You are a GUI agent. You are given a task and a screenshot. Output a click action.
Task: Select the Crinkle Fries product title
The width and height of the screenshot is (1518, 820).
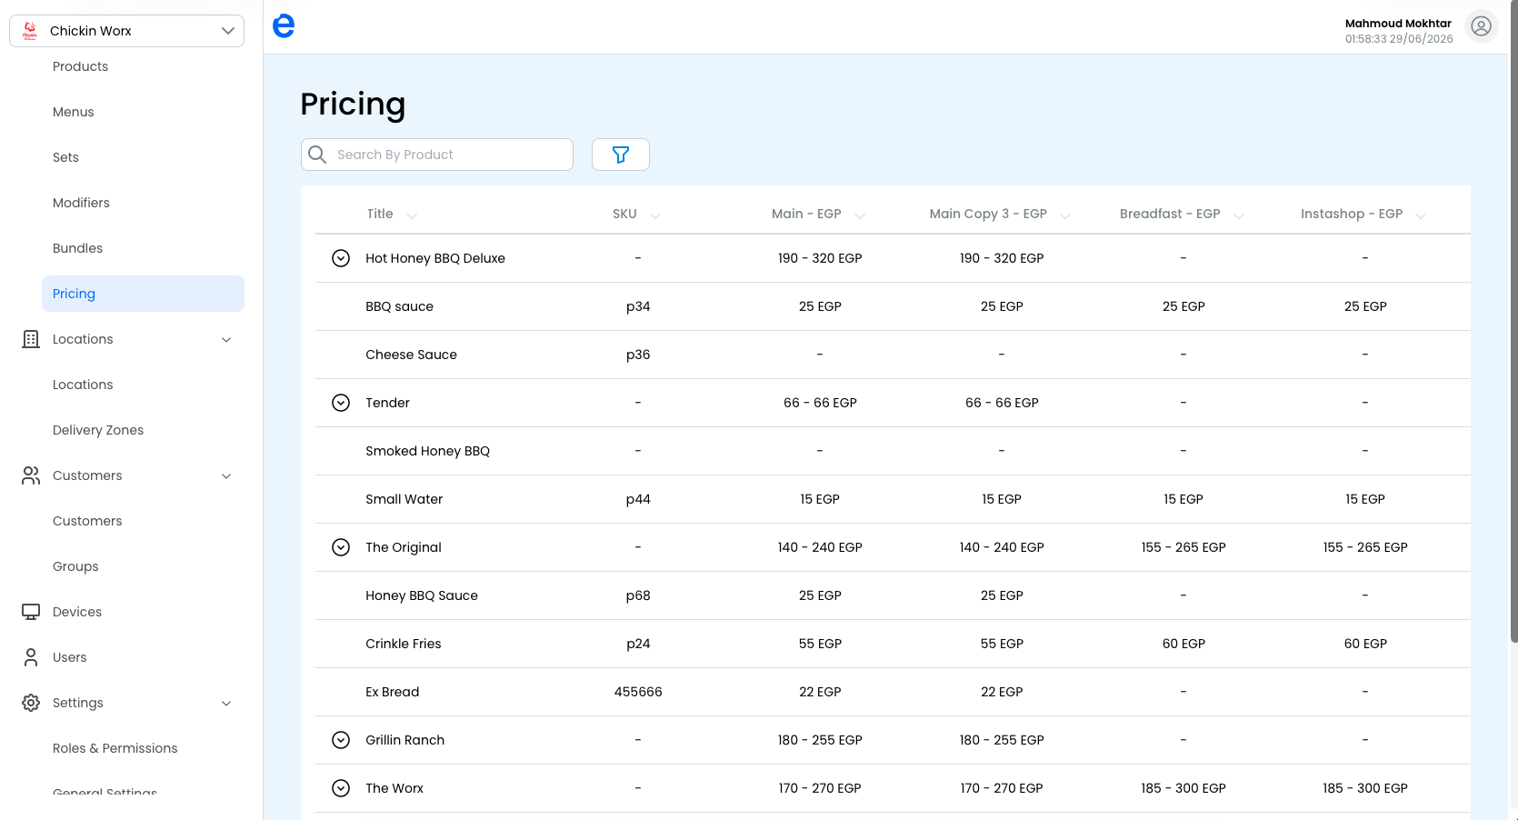click(403, 644)
